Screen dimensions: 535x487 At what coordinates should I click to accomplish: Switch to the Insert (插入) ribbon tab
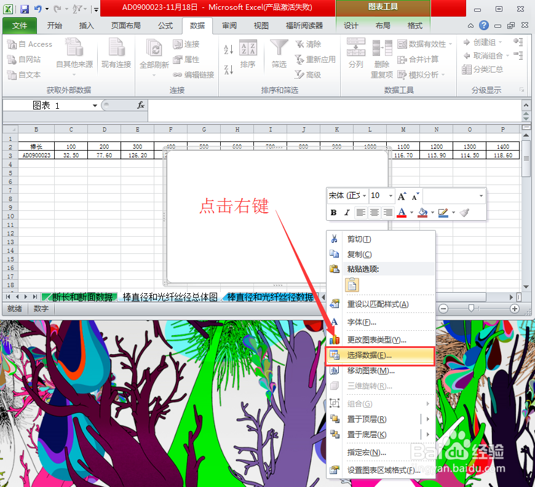86,26
